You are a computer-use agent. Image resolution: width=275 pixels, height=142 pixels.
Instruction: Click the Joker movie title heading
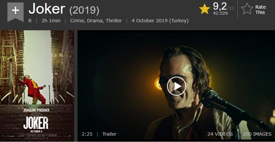click(x=47, y=9)
